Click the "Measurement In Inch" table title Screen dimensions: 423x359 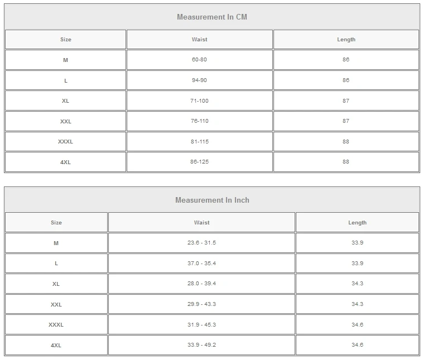212,200
